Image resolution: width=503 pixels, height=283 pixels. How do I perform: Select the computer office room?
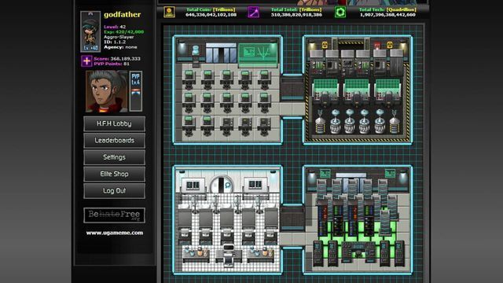click(228, 90)
